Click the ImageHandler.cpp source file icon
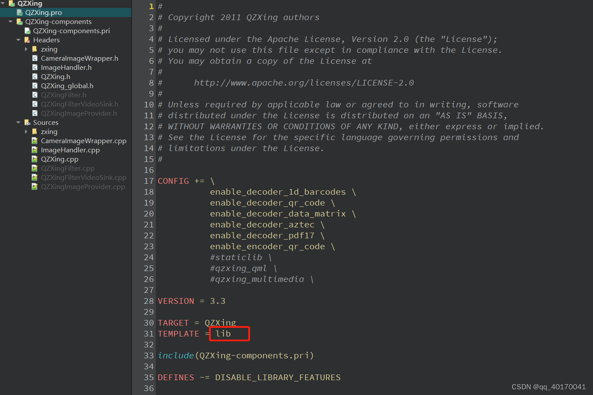The image size is (593, 395). coord(35,150)
